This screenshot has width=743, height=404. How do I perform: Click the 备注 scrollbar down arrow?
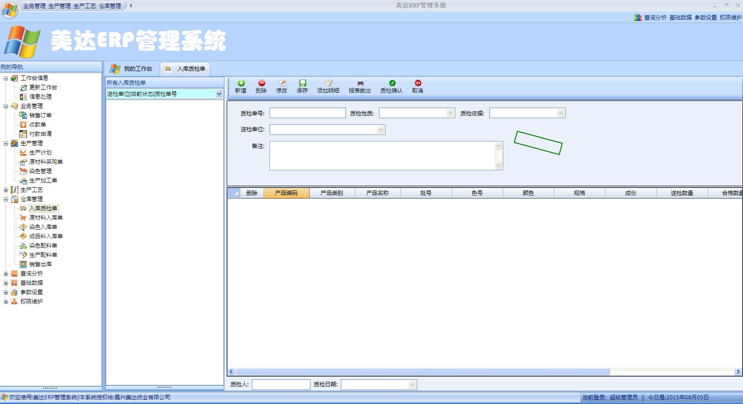[x=499, y=165]
